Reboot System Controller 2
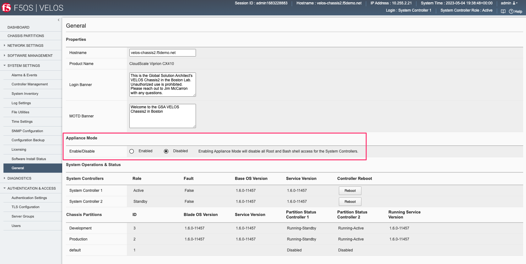 tap(350, 202)
